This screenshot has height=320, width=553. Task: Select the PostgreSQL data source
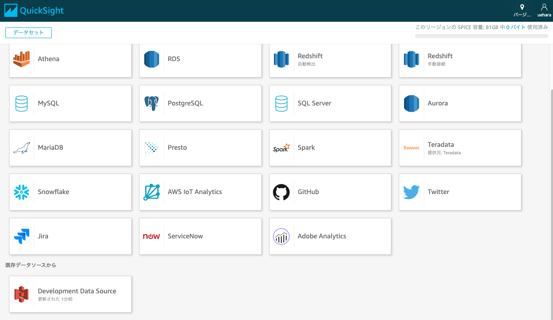(200, 103)
